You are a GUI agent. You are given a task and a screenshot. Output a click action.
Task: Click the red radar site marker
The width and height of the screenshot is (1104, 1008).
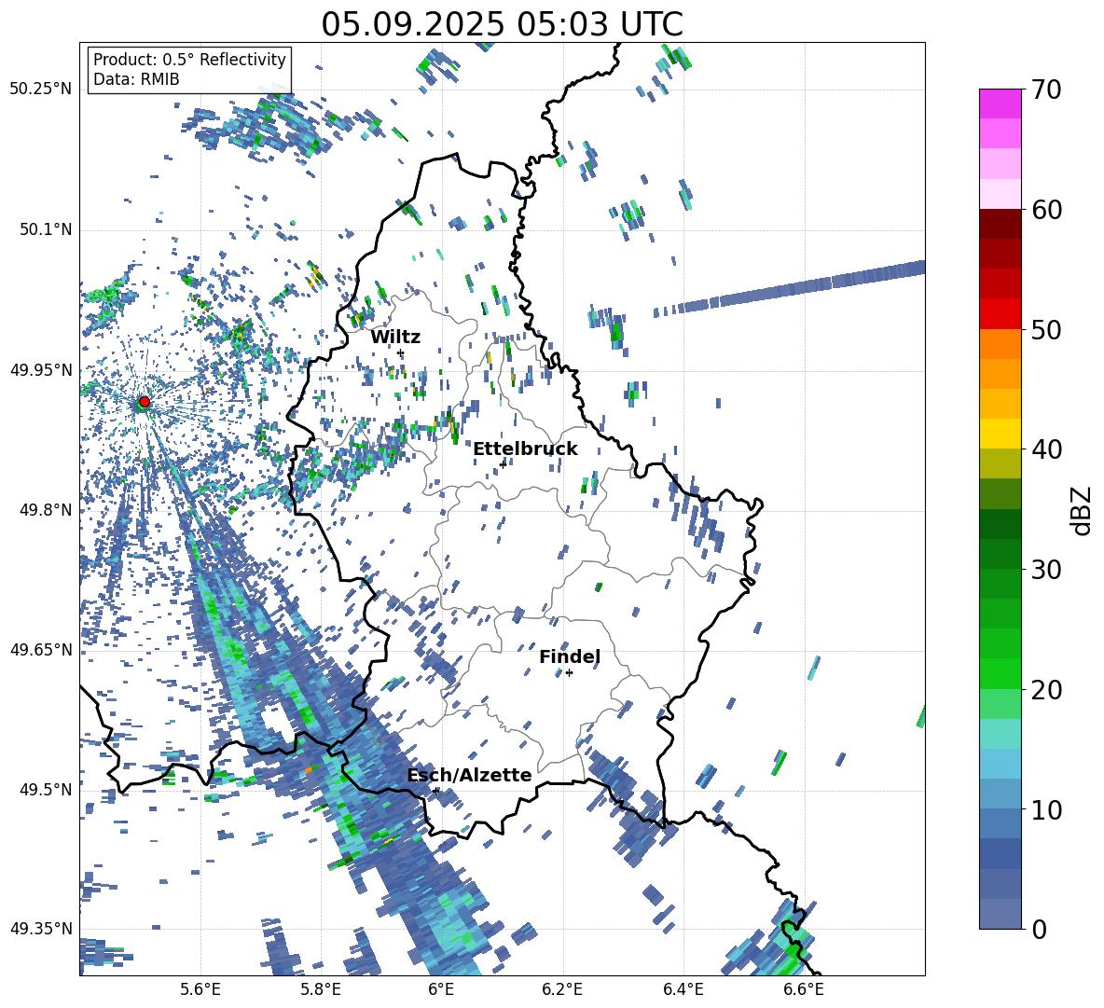(145, 402)
